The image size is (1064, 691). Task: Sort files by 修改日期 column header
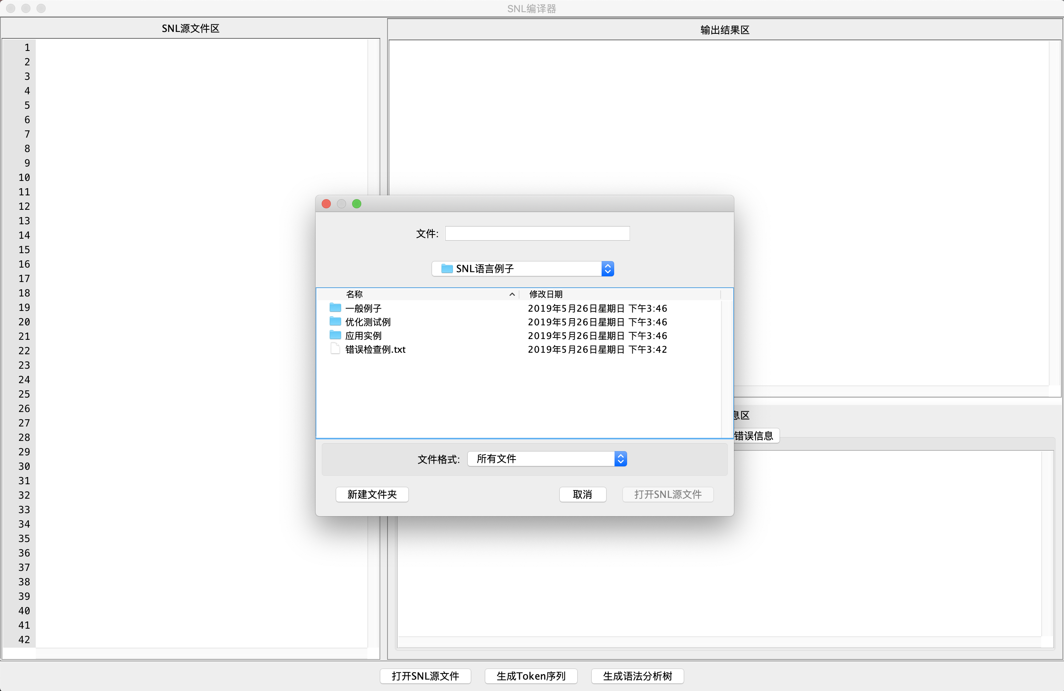pos(545,294)
